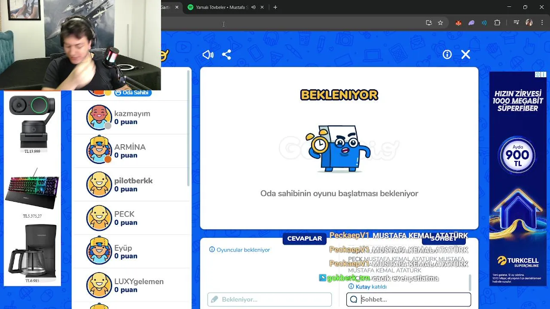
Task: Open the blue sound-wave extension
Action: [x=484, y=23]
